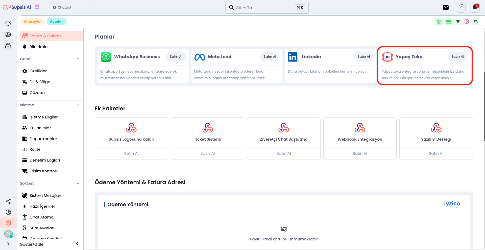Click Satın Al under Ticket Sistemi
Viewport: 485px width, 250px height.
tap(208, 153)
